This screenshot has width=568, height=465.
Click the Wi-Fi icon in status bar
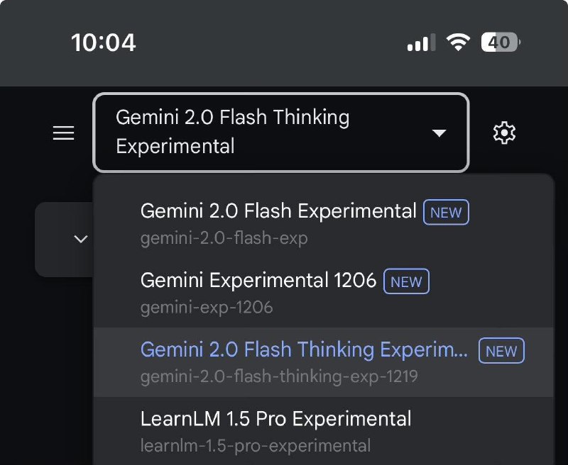click(458, 42)
